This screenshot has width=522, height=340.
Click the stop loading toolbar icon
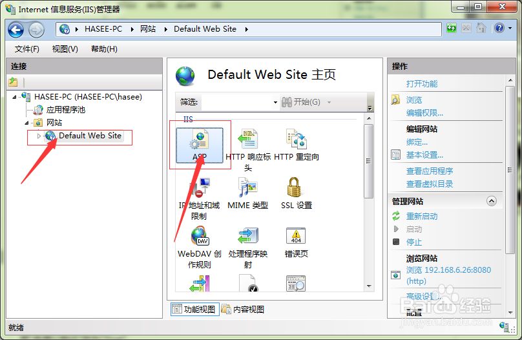tap(466, 28)
